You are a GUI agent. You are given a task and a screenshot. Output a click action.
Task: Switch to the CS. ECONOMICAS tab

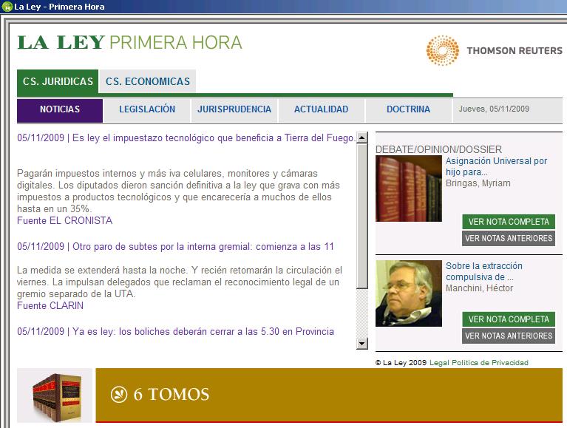[x=148, y=81]
